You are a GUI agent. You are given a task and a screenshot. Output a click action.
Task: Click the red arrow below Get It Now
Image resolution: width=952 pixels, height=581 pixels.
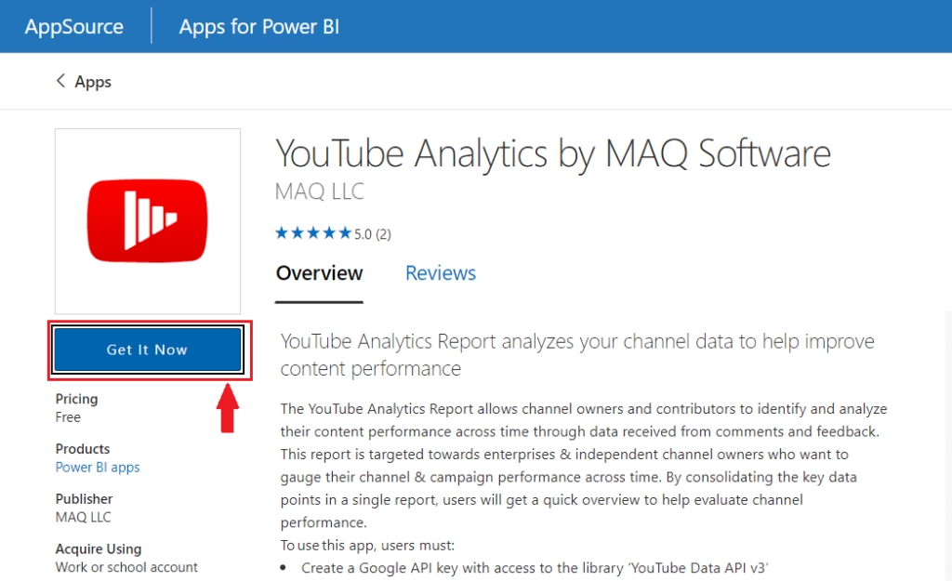point(228,407)
